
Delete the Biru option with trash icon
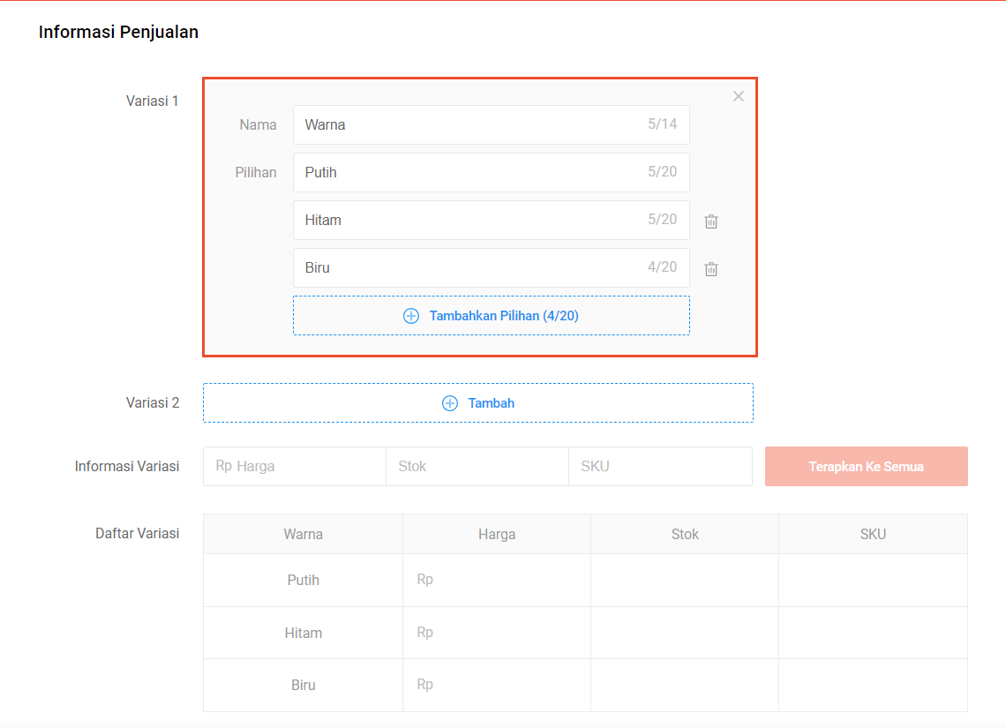click(711, 269)
